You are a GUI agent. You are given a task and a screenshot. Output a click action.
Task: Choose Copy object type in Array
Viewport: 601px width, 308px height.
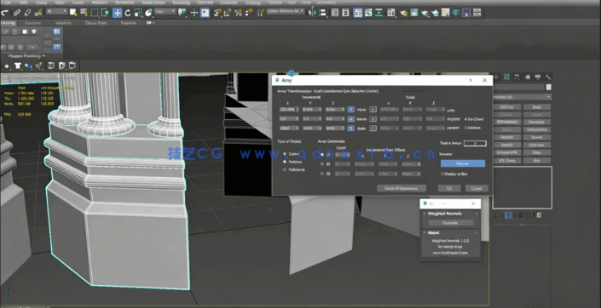(x=285, y=154)
